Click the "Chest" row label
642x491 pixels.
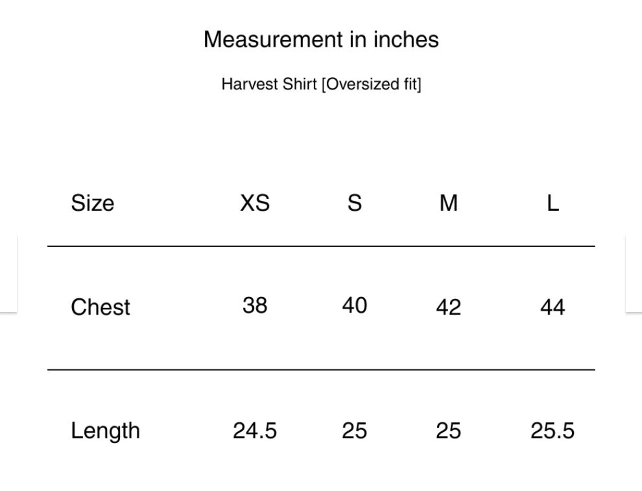click(101, 307)
